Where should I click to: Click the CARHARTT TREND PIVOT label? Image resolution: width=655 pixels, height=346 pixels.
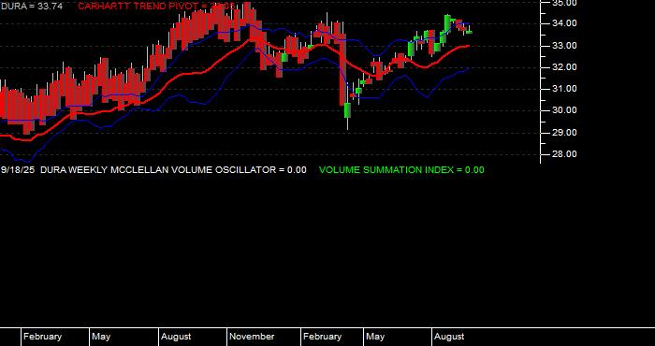click(x=156, y=6)
